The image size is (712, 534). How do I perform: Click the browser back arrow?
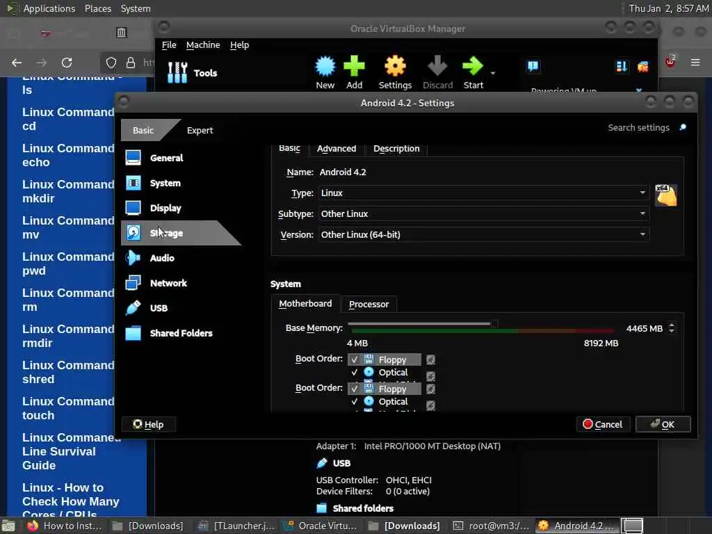17,63
